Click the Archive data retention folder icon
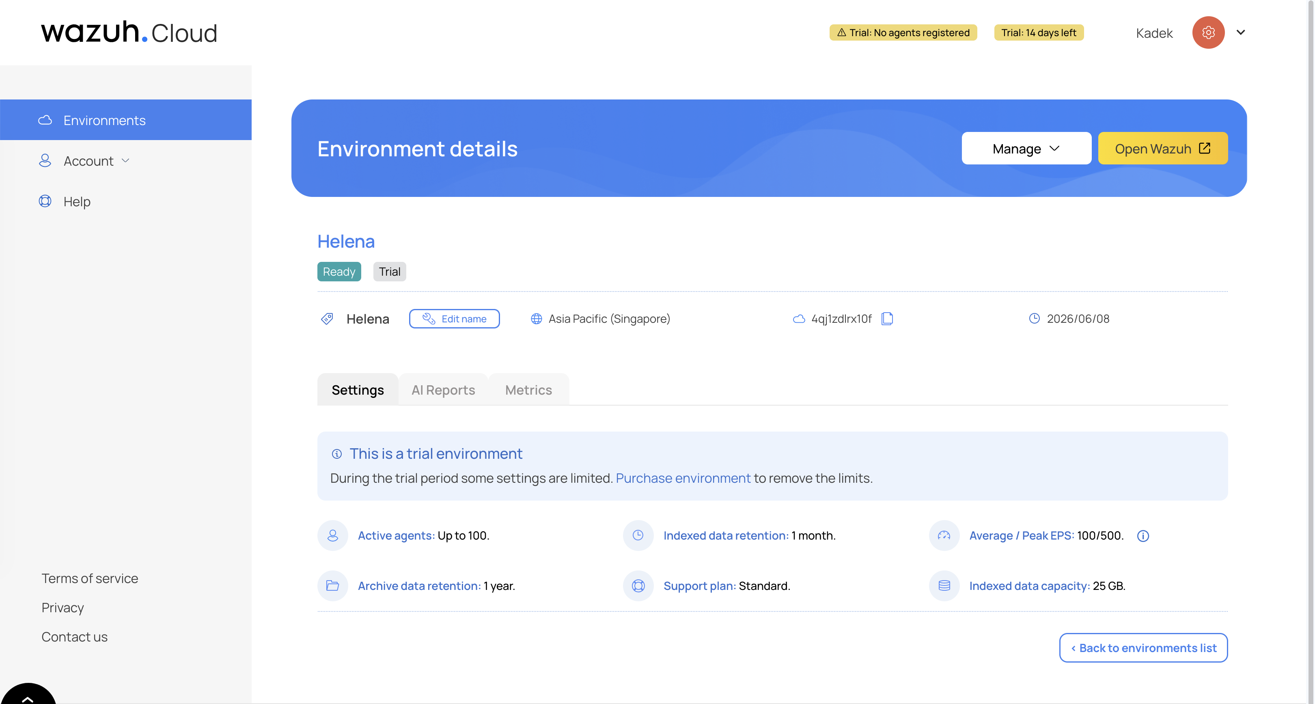The height and width of the screenshot is (704, 1315). tap(333, 585)
